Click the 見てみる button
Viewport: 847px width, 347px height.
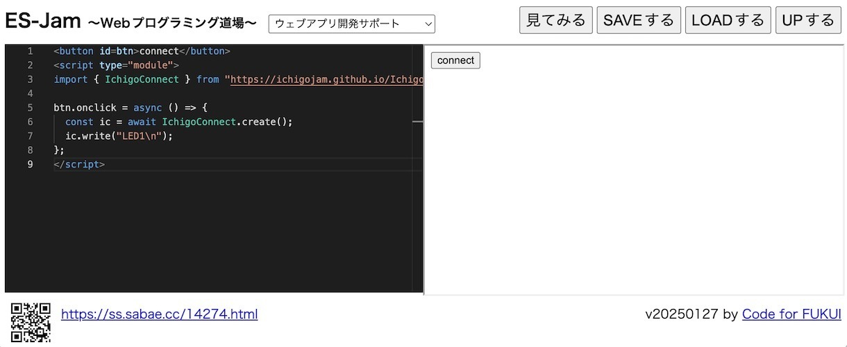pyautogui.click(x=555, y=20)
